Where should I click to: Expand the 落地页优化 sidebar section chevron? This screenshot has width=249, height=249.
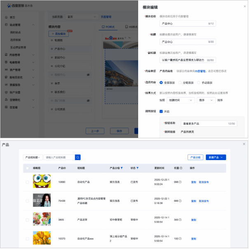(33, 77)
